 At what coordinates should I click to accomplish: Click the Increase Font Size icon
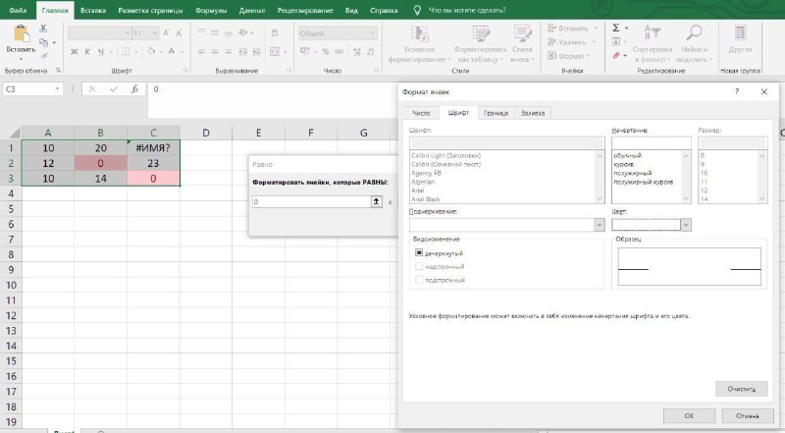coord(166,33)
